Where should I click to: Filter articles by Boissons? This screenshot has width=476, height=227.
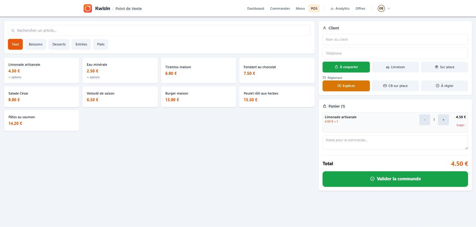(x=36, y=44)
